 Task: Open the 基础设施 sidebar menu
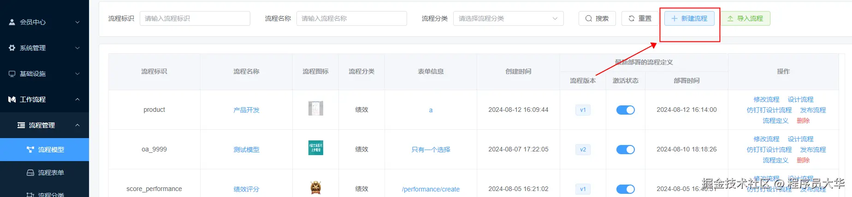45,74
